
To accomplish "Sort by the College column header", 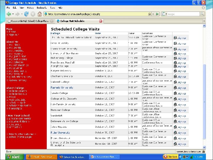I will 55,33.
